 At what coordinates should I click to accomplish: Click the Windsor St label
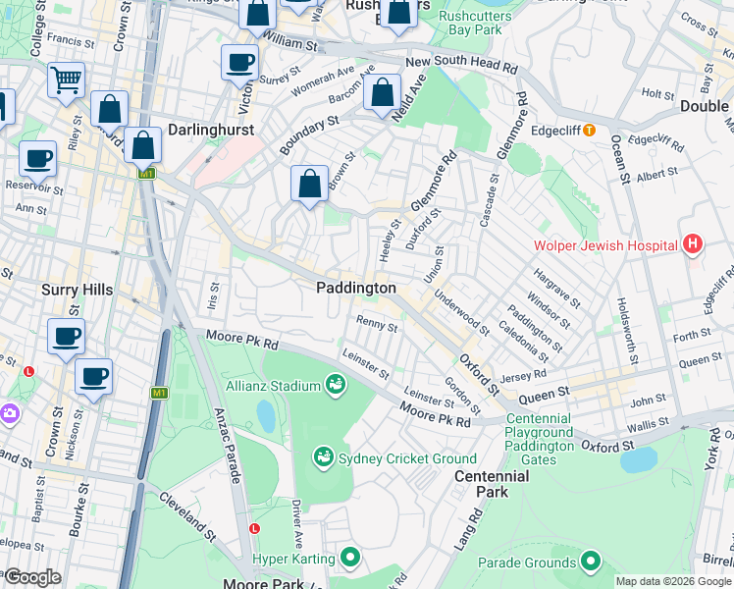(x=549, y=310)
